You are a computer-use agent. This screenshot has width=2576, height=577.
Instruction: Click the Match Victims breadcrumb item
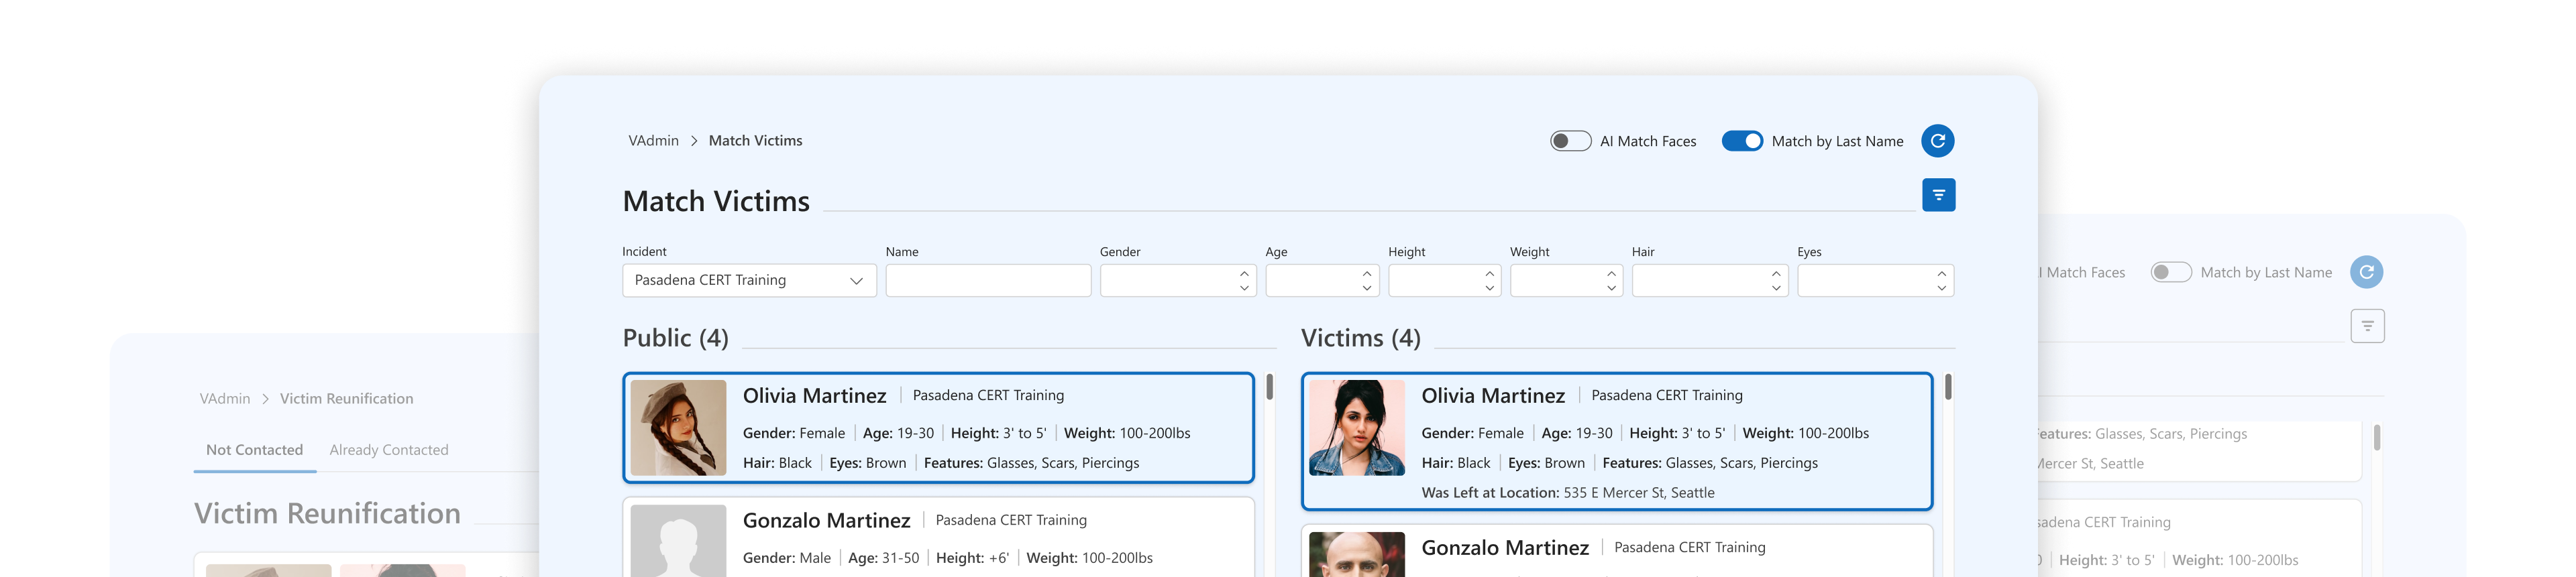tap(755, 141)
